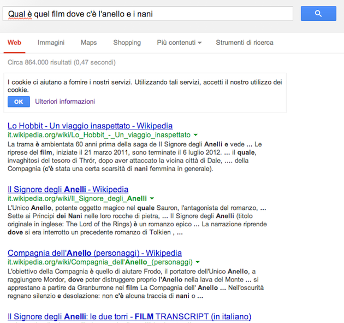Click into the search query field
This screenshot has height=323, width=344.
tap(147, 14)
